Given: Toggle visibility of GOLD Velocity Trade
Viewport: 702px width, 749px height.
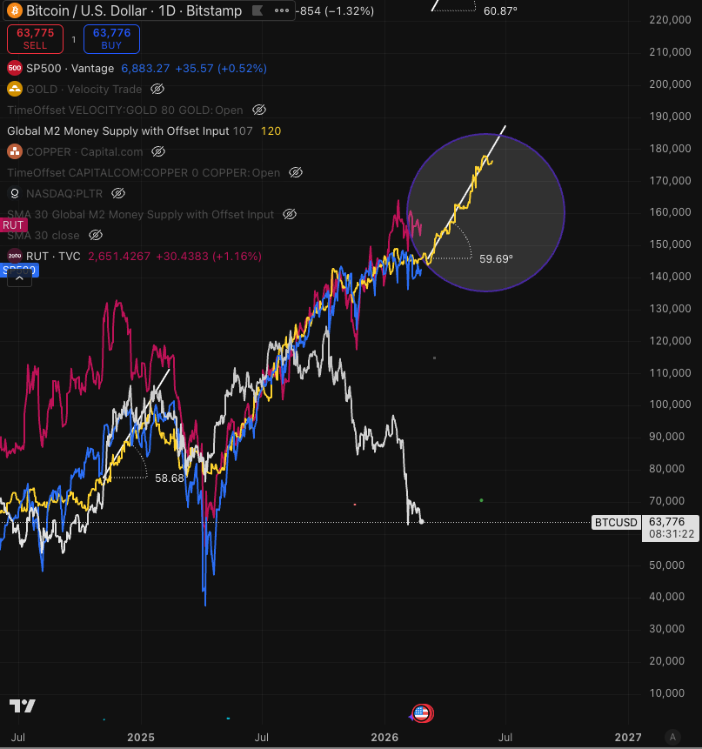Looking at the screenshot, I should (157, 89).
